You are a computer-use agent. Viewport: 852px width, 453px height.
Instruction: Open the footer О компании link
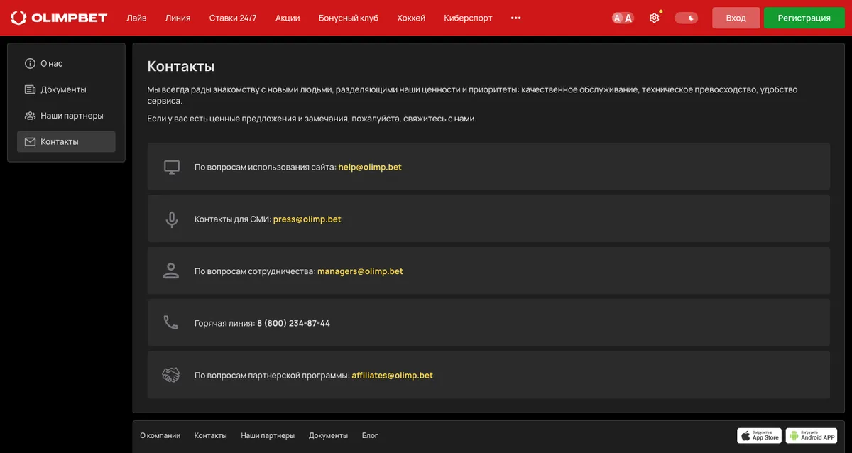tap(160, 435)
